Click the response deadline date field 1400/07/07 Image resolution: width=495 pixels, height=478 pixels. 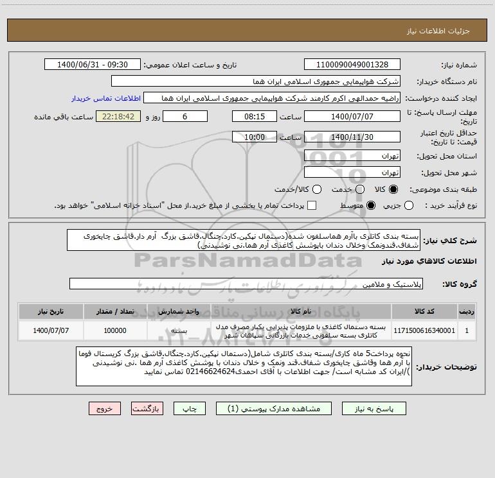click(x=352, y=117)
